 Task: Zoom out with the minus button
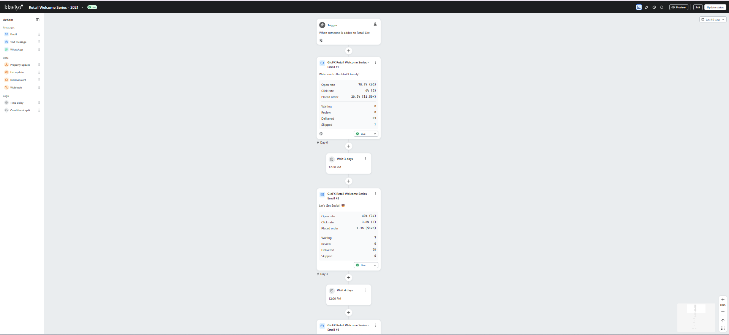pyautogui.click(x=723, y=311)
